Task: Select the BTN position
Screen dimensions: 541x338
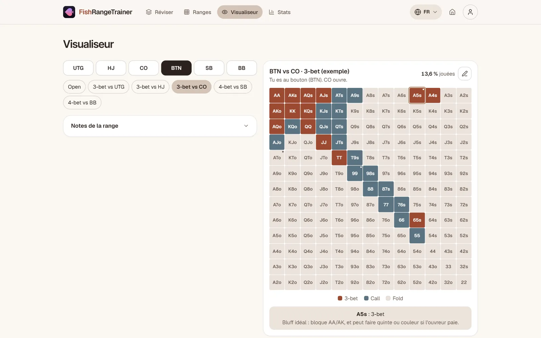Action: point(176,68)
